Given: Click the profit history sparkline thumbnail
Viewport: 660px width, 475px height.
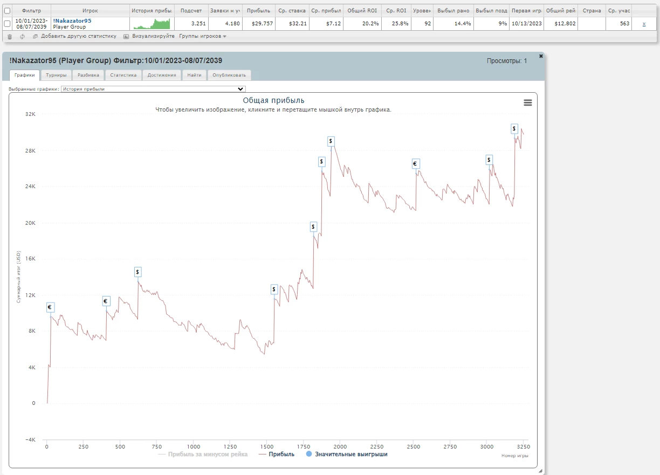Looking at the screenshot, I should coord(152,23).
